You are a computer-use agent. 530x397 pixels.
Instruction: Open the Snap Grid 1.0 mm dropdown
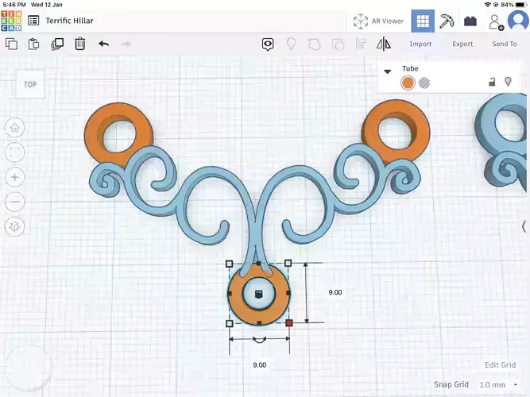coord(498,384)
